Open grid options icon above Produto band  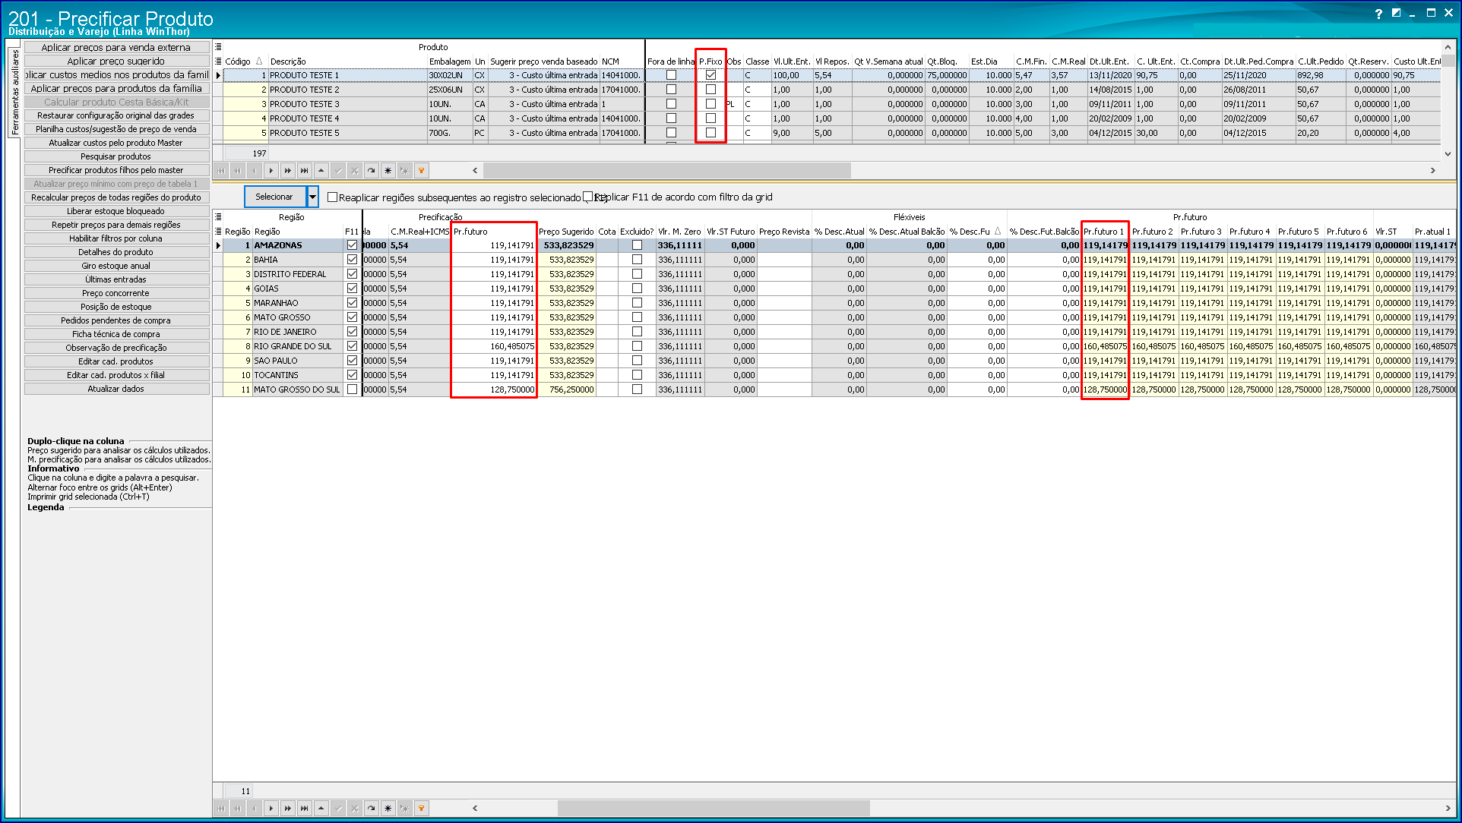click(218, 47)
